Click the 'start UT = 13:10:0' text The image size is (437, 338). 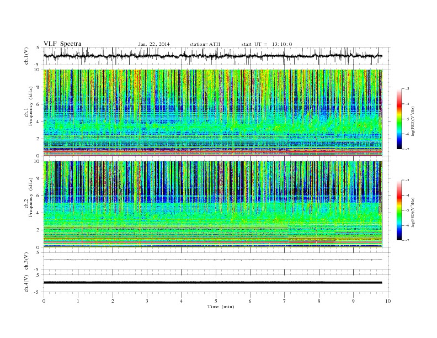267,44
